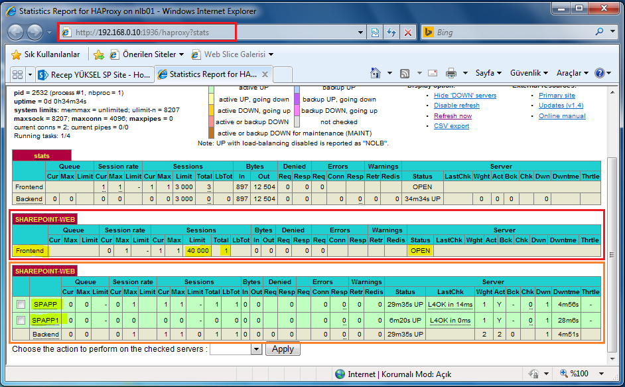Open the recent pages history dropdown

(49, 33)
